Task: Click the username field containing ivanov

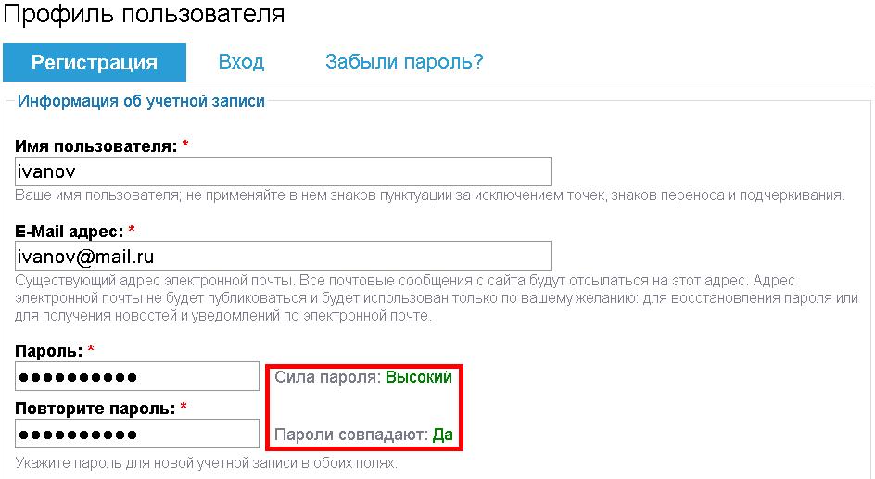Action: tap(284, 171)
